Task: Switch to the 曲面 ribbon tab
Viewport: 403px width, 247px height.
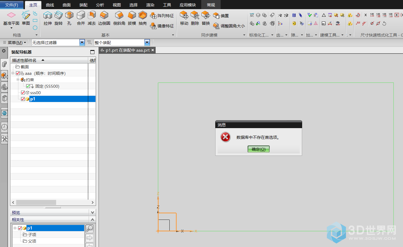Action: point(67,5)
